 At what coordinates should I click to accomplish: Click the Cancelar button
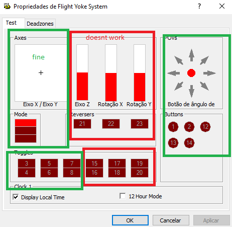tap(171, 220)
